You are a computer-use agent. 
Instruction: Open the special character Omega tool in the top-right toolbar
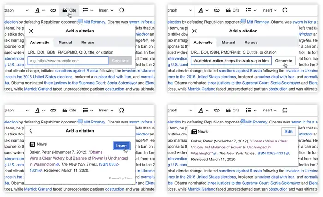pyautogui.click(x=284, y=10)
